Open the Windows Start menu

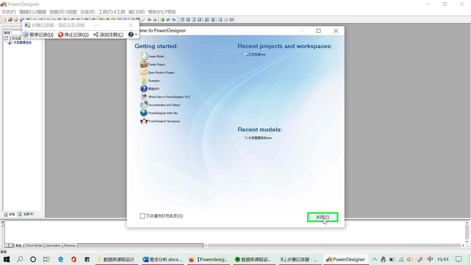coord(7,259)
